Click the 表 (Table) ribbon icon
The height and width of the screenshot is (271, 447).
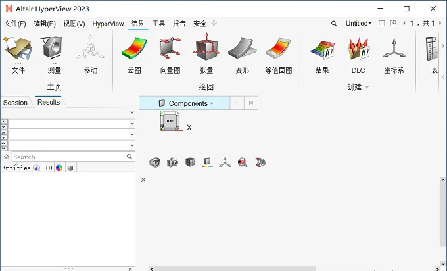point(432,49)
